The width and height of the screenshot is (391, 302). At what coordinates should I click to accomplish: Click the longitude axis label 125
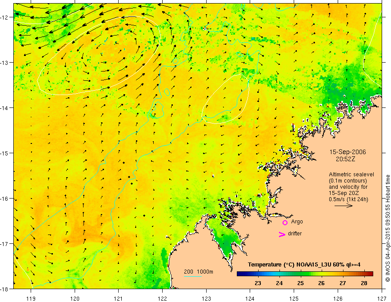click(294, 298)
